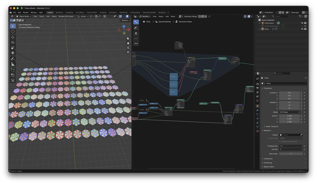Switch to the Shading workspace tab
This screenshot has width=317, height=184.
[x=103, y=13]
